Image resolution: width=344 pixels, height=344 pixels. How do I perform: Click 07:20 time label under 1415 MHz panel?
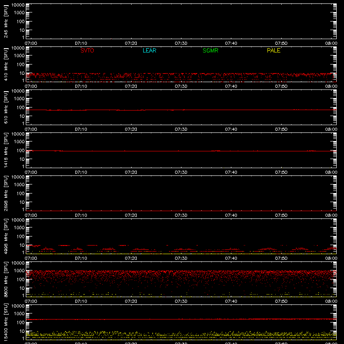(131, 172)
